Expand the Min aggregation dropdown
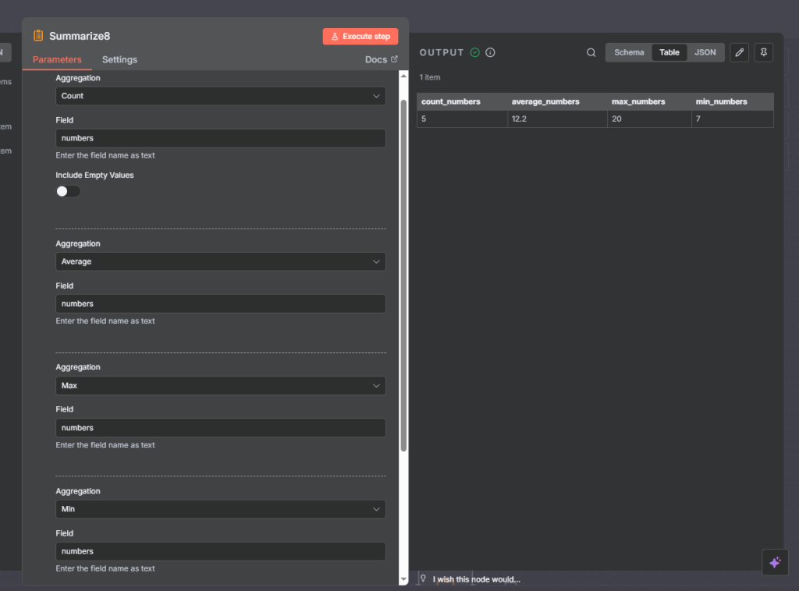Image resolution: width=799 pixels, height=591 pixels. (x=221, y=509)
